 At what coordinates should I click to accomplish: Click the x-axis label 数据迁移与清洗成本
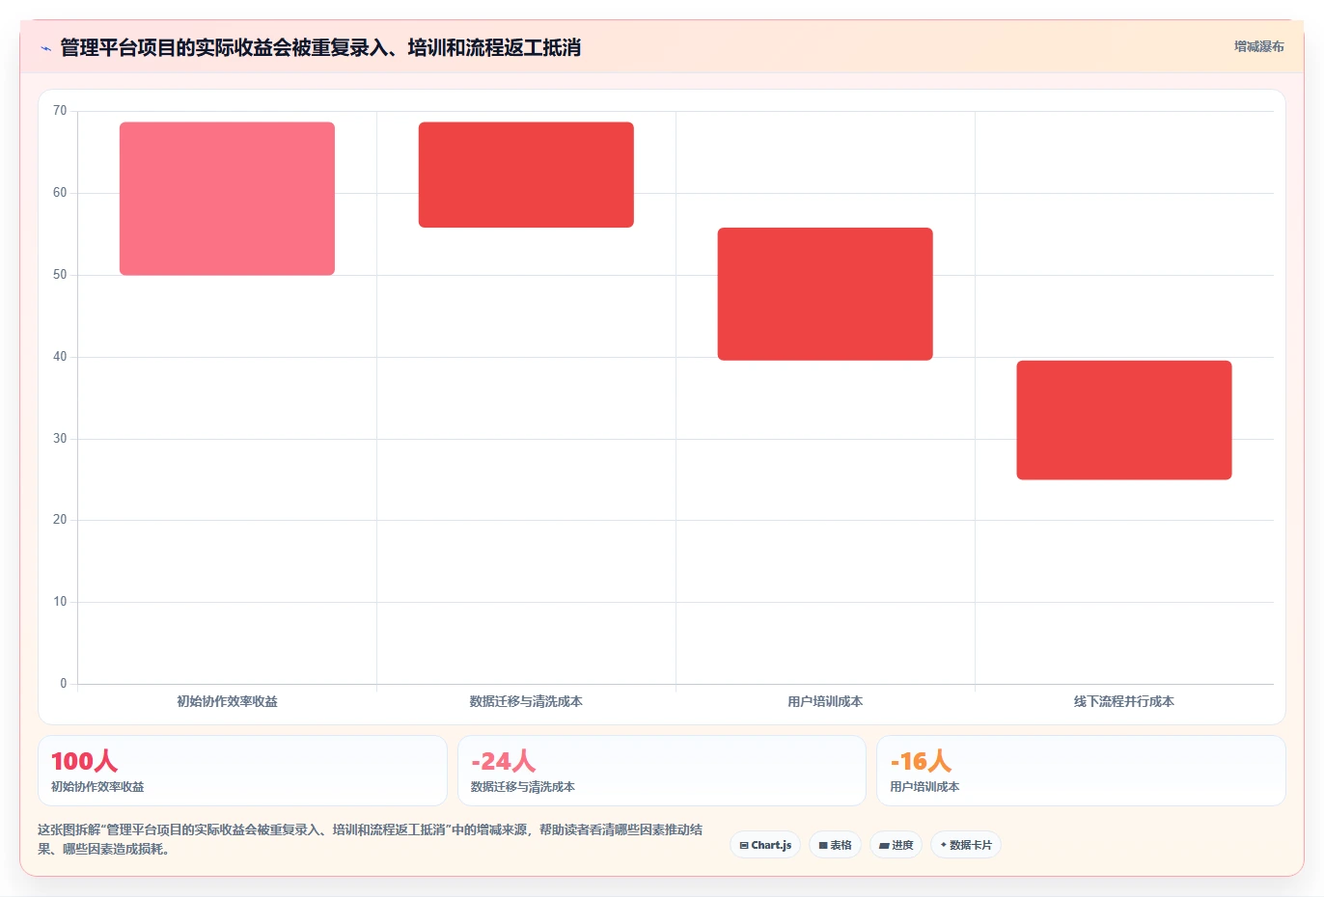tap(526, 702)
